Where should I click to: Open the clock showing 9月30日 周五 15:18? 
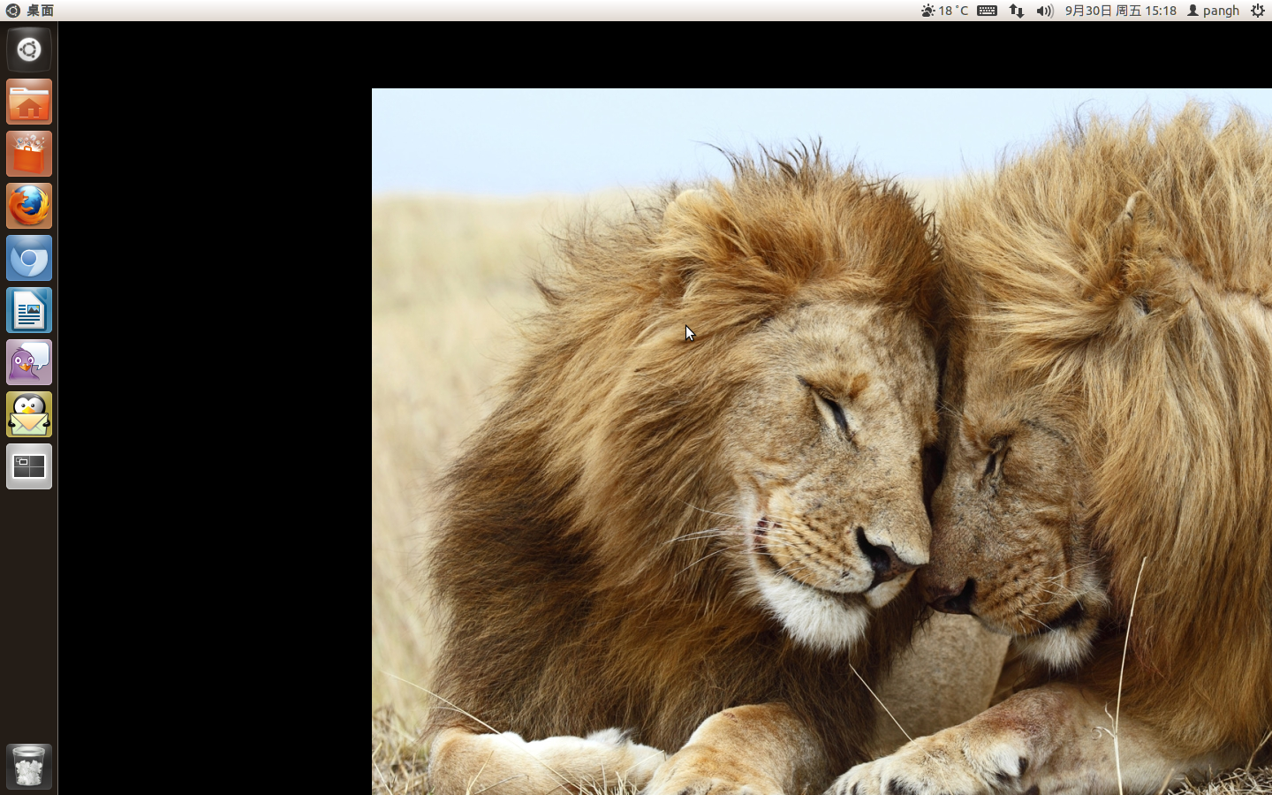tap(1120, 11)
